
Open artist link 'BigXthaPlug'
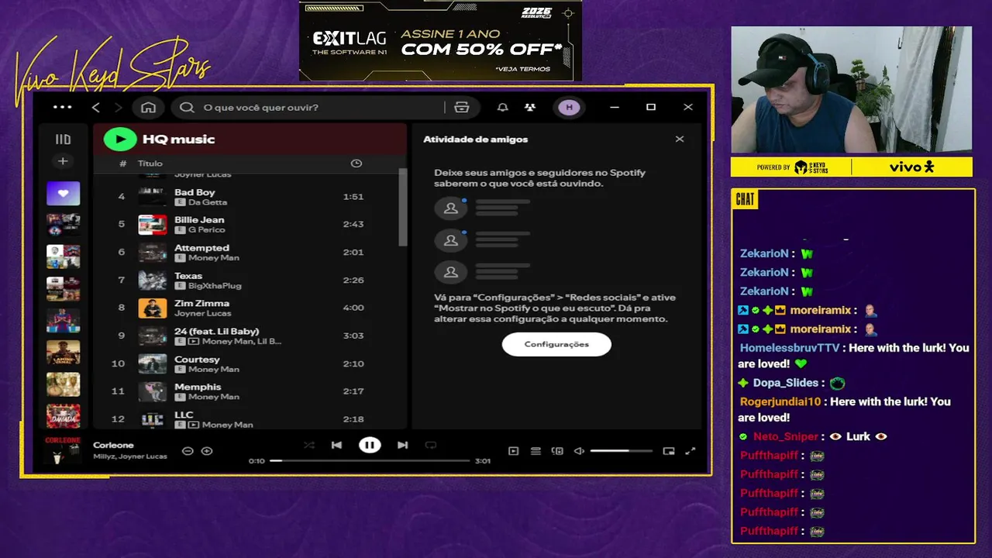point(215,286)
